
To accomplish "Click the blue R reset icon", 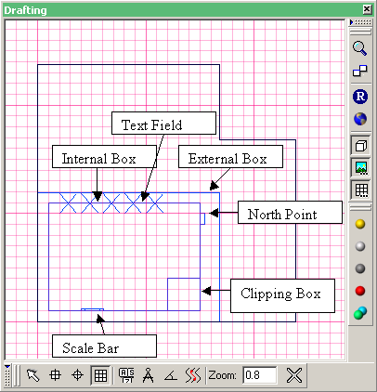I will click(x=360, y=97).
